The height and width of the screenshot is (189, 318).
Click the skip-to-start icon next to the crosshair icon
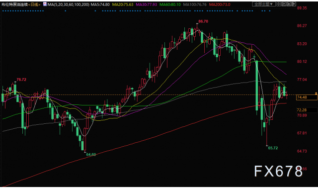coord(284,4)
